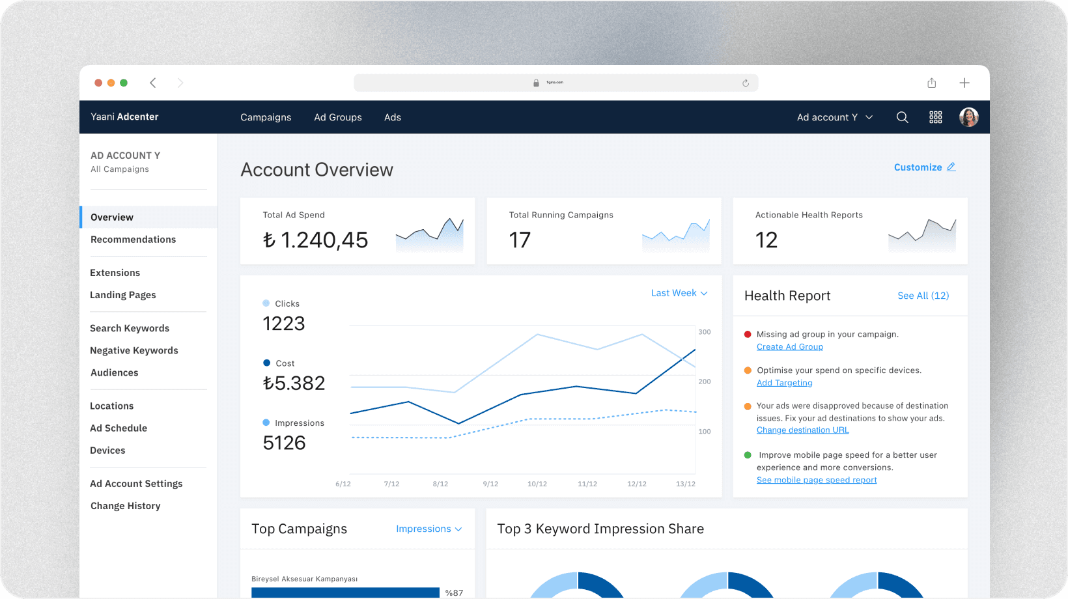Click the lock icon in address bar
This screenshot has width=1068, height=599.
point(536,83)
